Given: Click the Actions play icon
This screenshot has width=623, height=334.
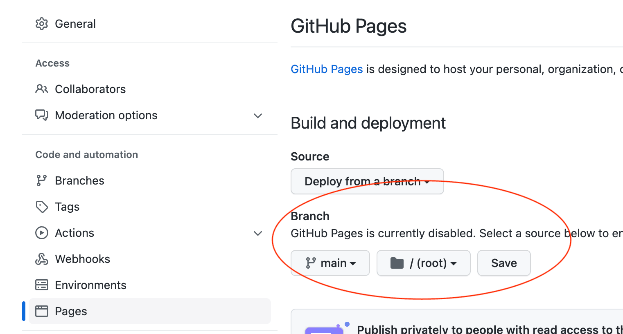Looking at the screenshot, I should click(x=42, y=233).
